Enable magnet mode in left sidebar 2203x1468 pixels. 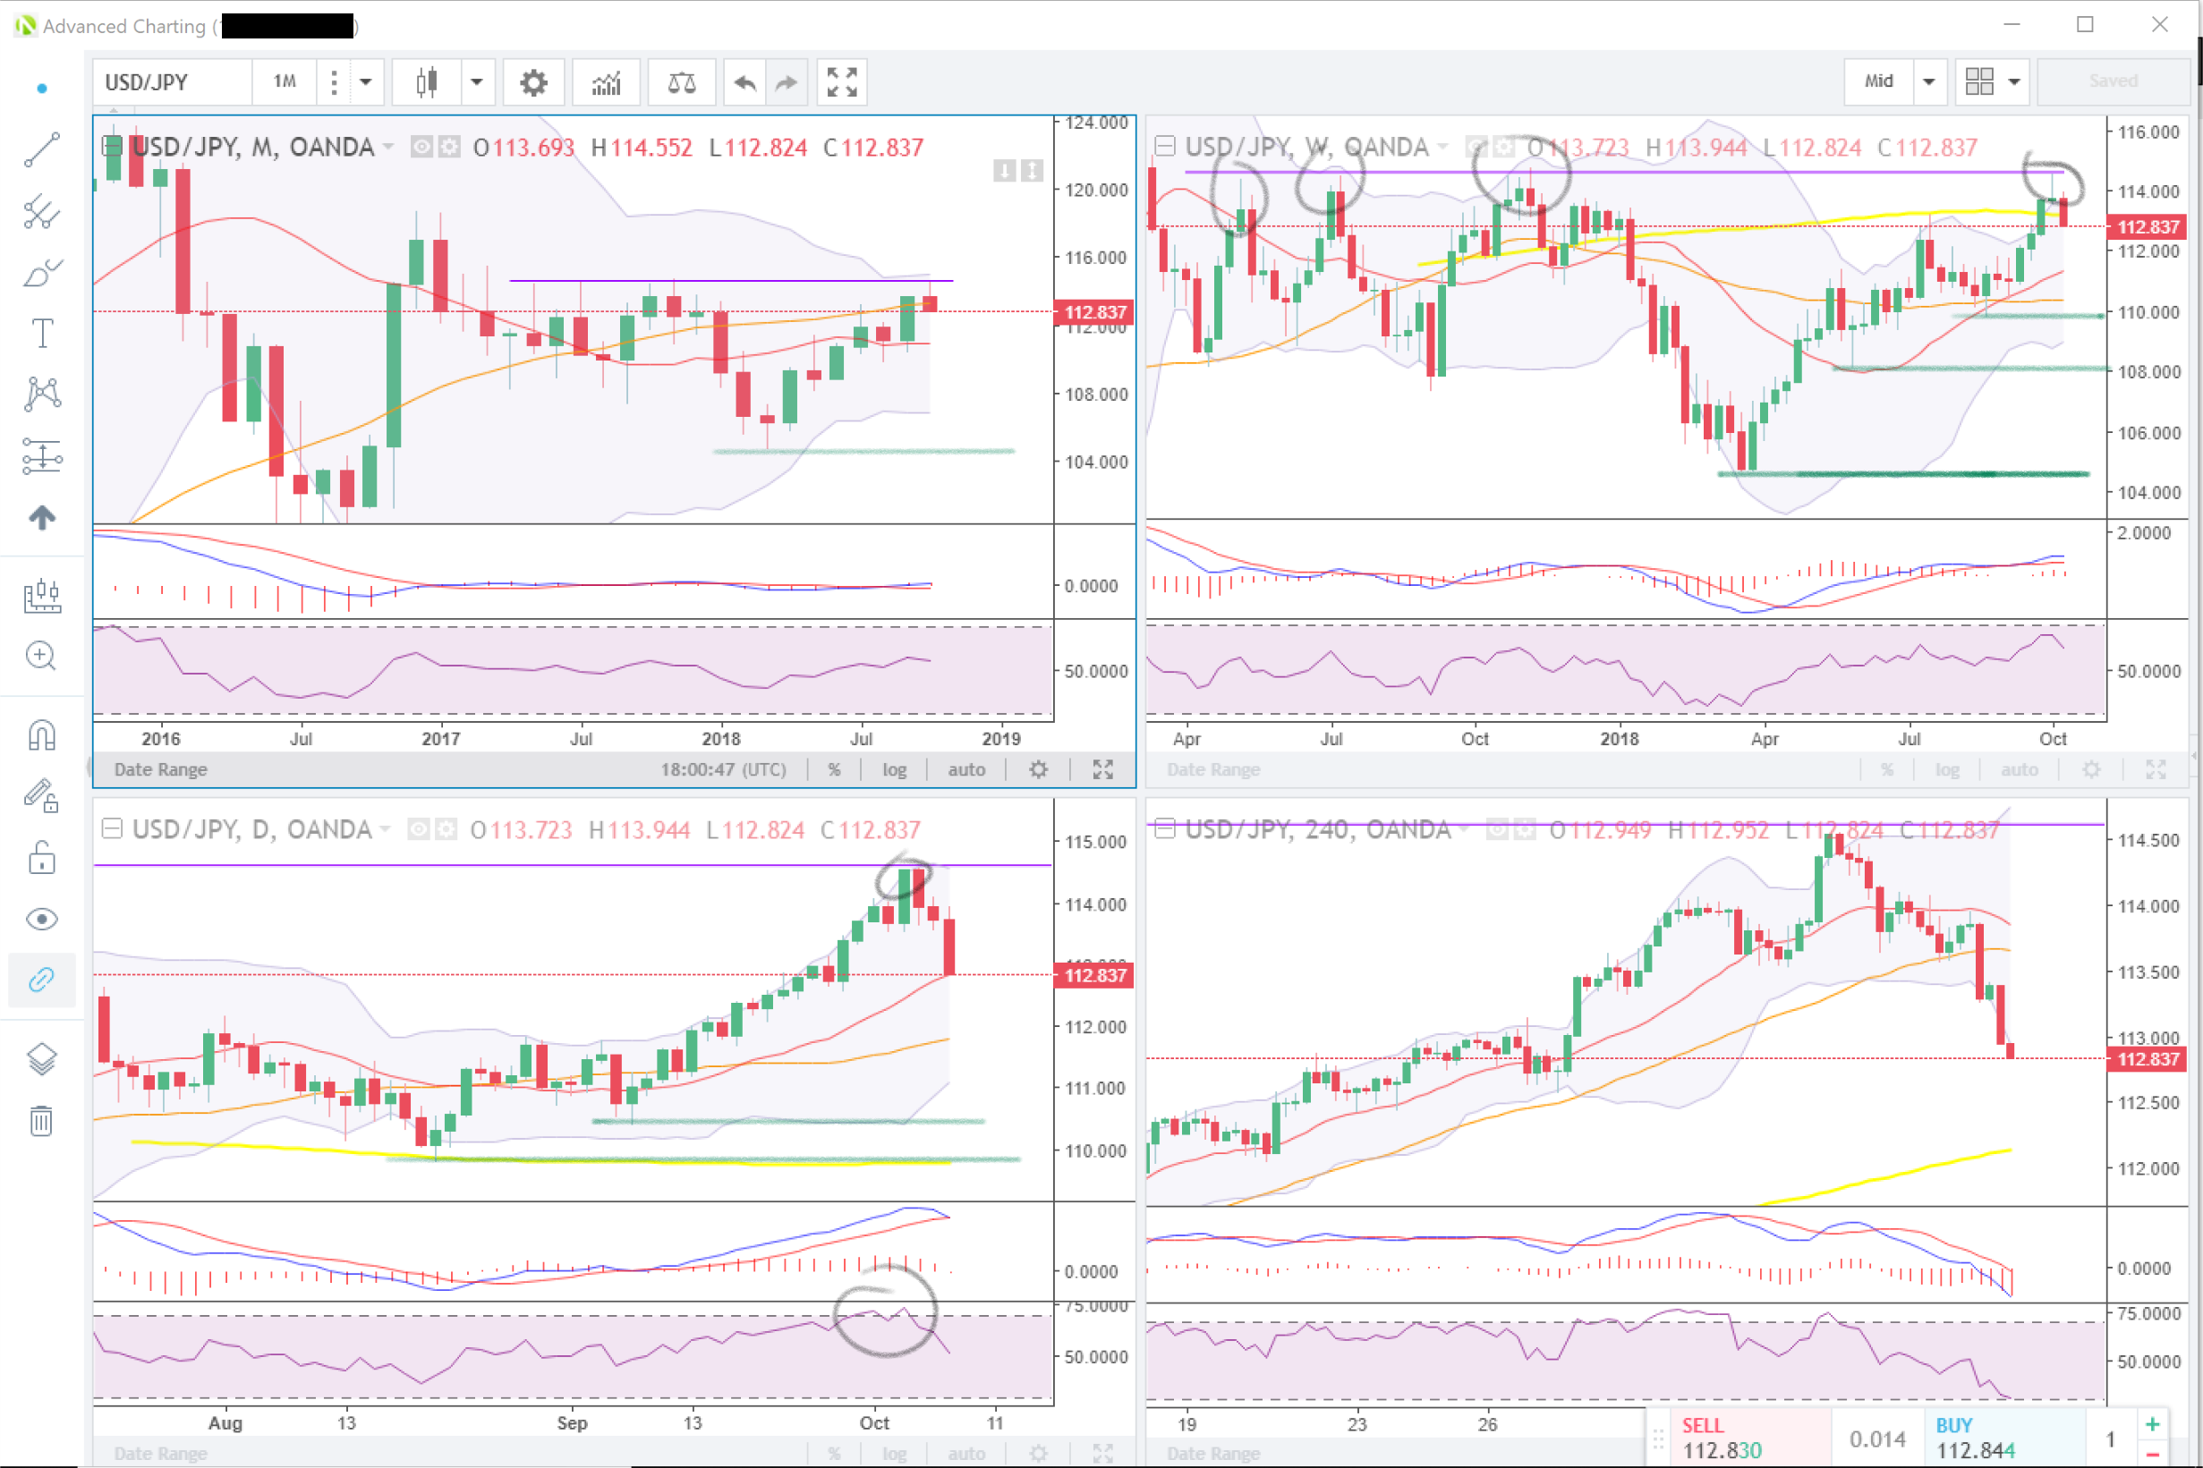[41, 735]
